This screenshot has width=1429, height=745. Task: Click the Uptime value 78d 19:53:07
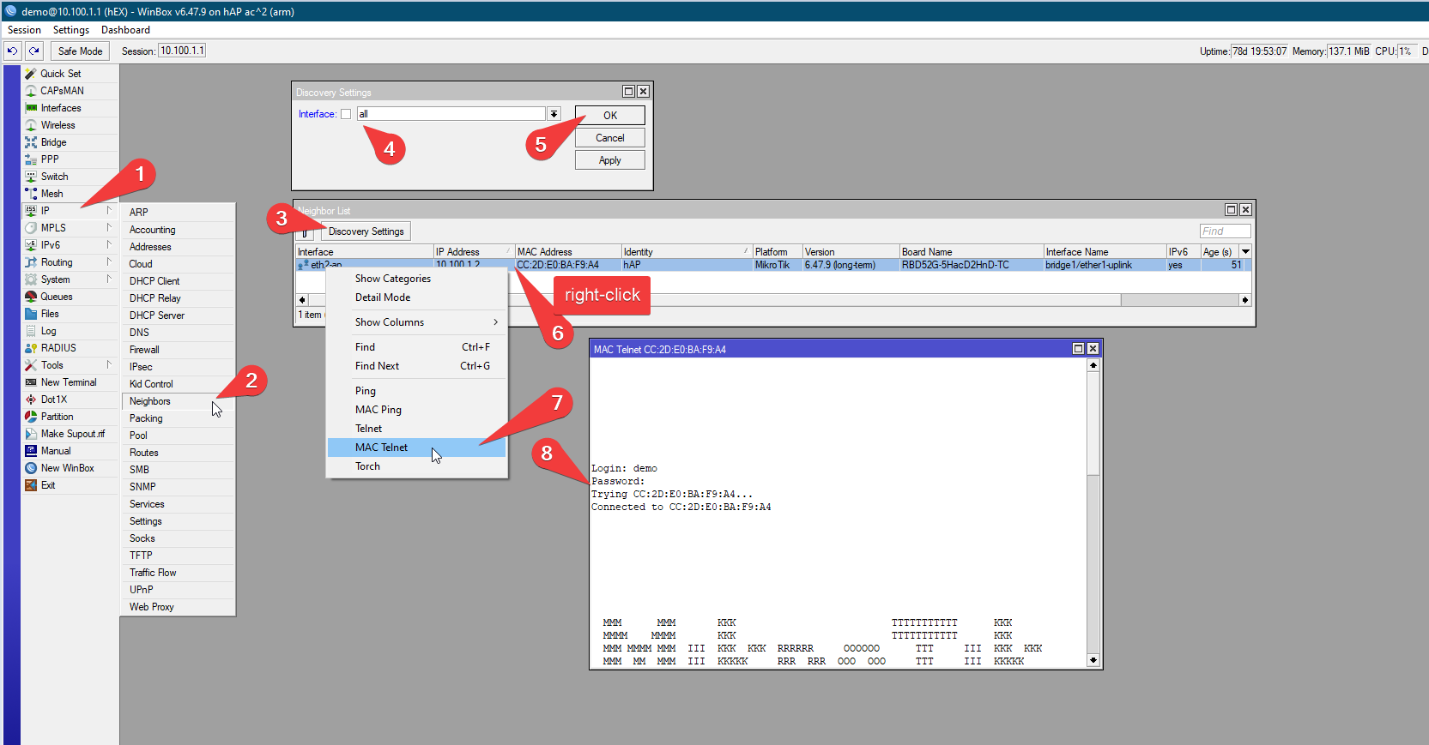pyautogui.click(x=1260, y=51)
